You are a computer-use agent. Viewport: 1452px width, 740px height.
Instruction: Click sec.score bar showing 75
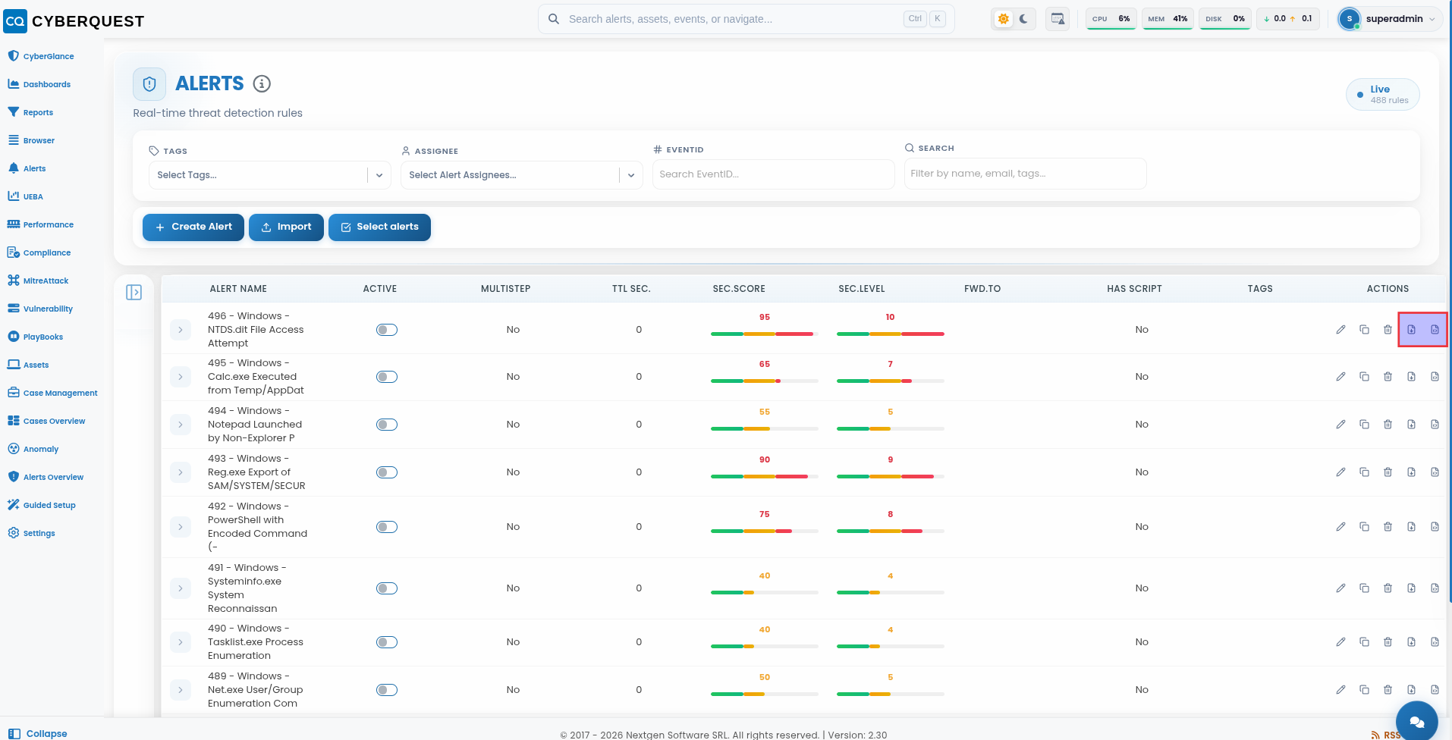(x=765, y=531)
